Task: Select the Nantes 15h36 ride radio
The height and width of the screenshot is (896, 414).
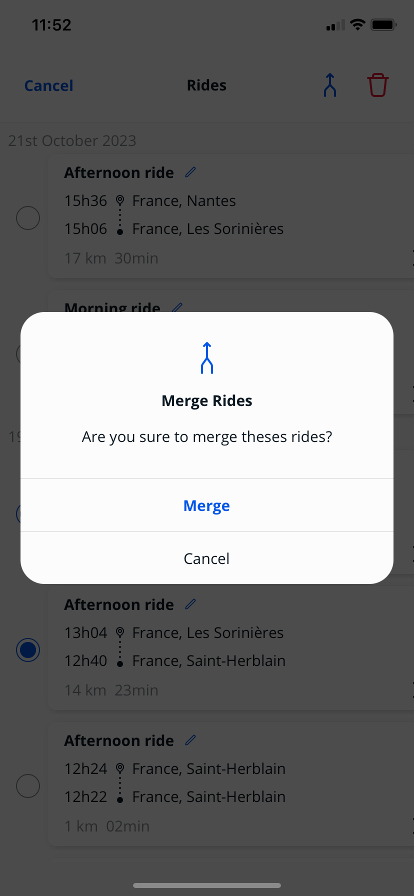Action: coord(28,218)
